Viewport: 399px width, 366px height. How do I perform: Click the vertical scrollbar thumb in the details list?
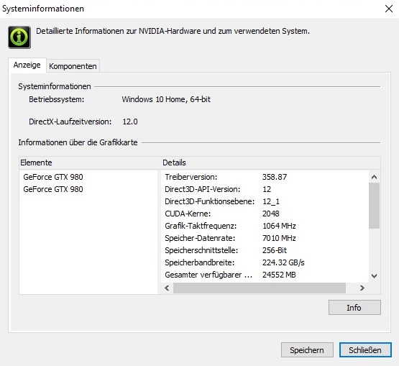click(374, 206)
